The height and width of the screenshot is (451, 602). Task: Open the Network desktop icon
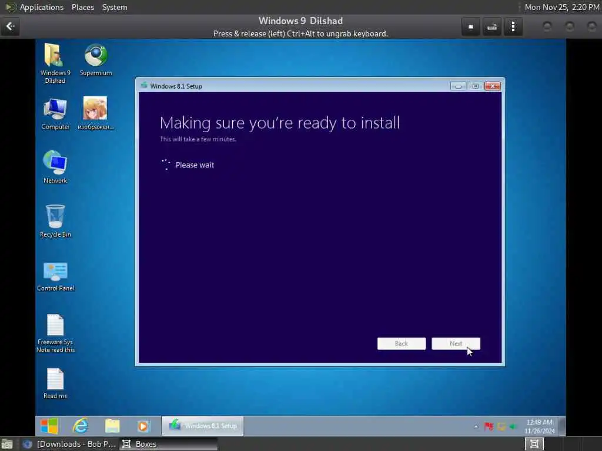coord(55,167)
